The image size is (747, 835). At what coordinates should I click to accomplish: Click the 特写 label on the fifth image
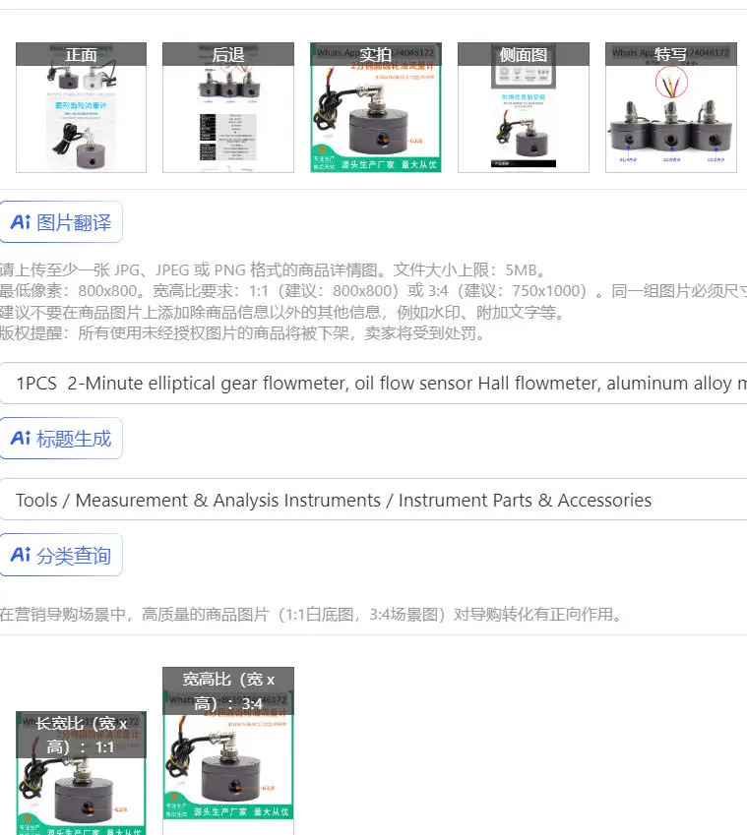671,54
